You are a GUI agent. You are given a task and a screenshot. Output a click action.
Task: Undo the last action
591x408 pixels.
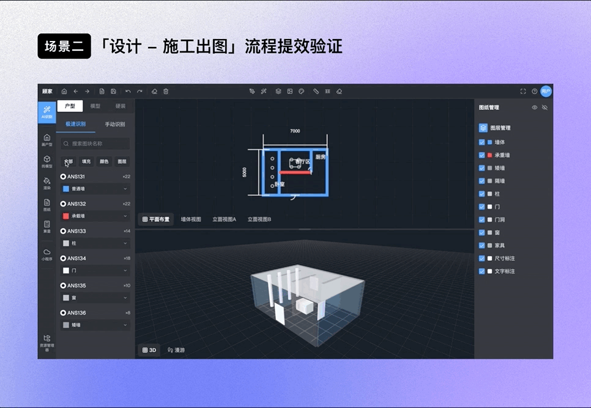tap(128, 92)
